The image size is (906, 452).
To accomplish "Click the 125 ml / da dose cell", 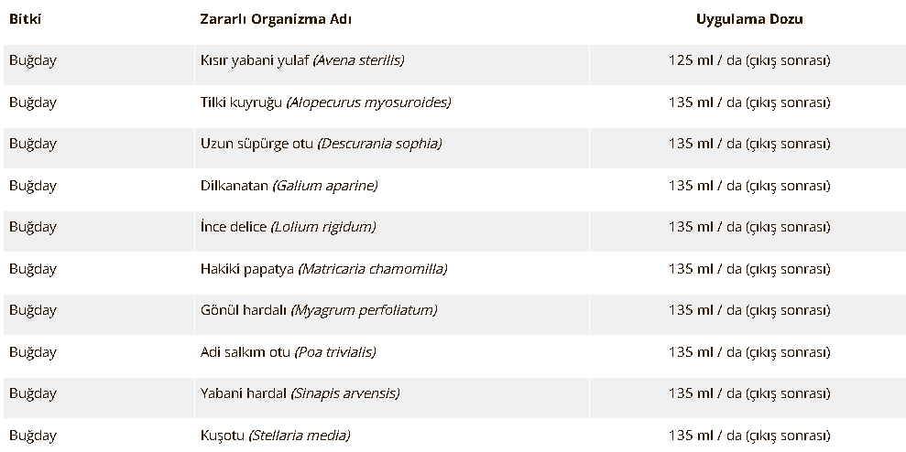I will tap(748, 60).
